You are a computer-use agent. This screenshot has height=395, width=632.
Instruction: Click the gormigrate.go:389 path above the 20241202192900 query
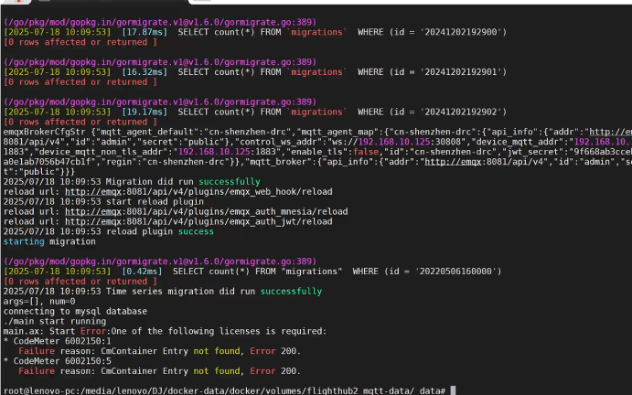160,22
